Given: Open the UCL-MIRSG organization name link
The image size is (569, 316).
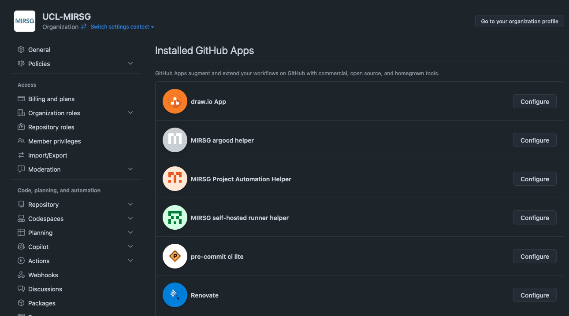Looking at the screenshot, I should click(67, 17).
